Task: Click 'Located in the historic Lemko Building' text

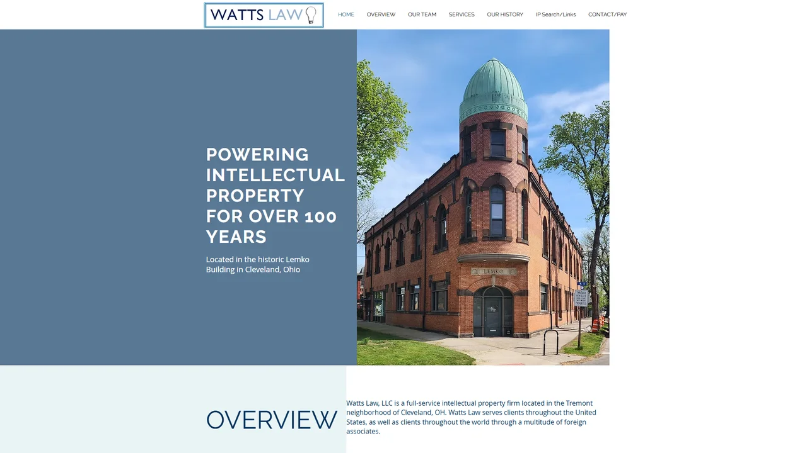Action: pyautogui.click(x=258, y=264)
